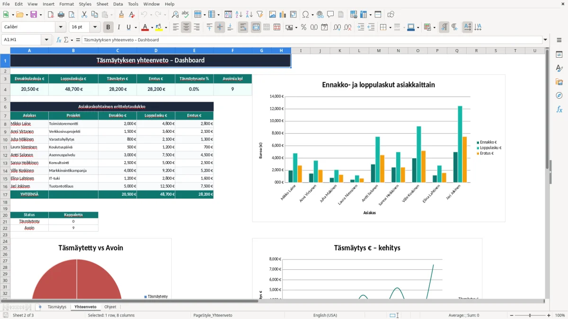Click zoom in plus button
The height and width of the screenshot is (319, 568).
click(x=549, y=315)
